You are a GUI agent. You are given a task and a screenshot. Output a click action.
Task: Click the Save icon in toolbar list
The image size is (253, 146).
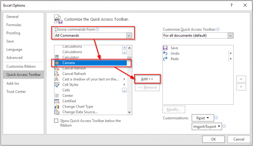click(x=165, y=48)
